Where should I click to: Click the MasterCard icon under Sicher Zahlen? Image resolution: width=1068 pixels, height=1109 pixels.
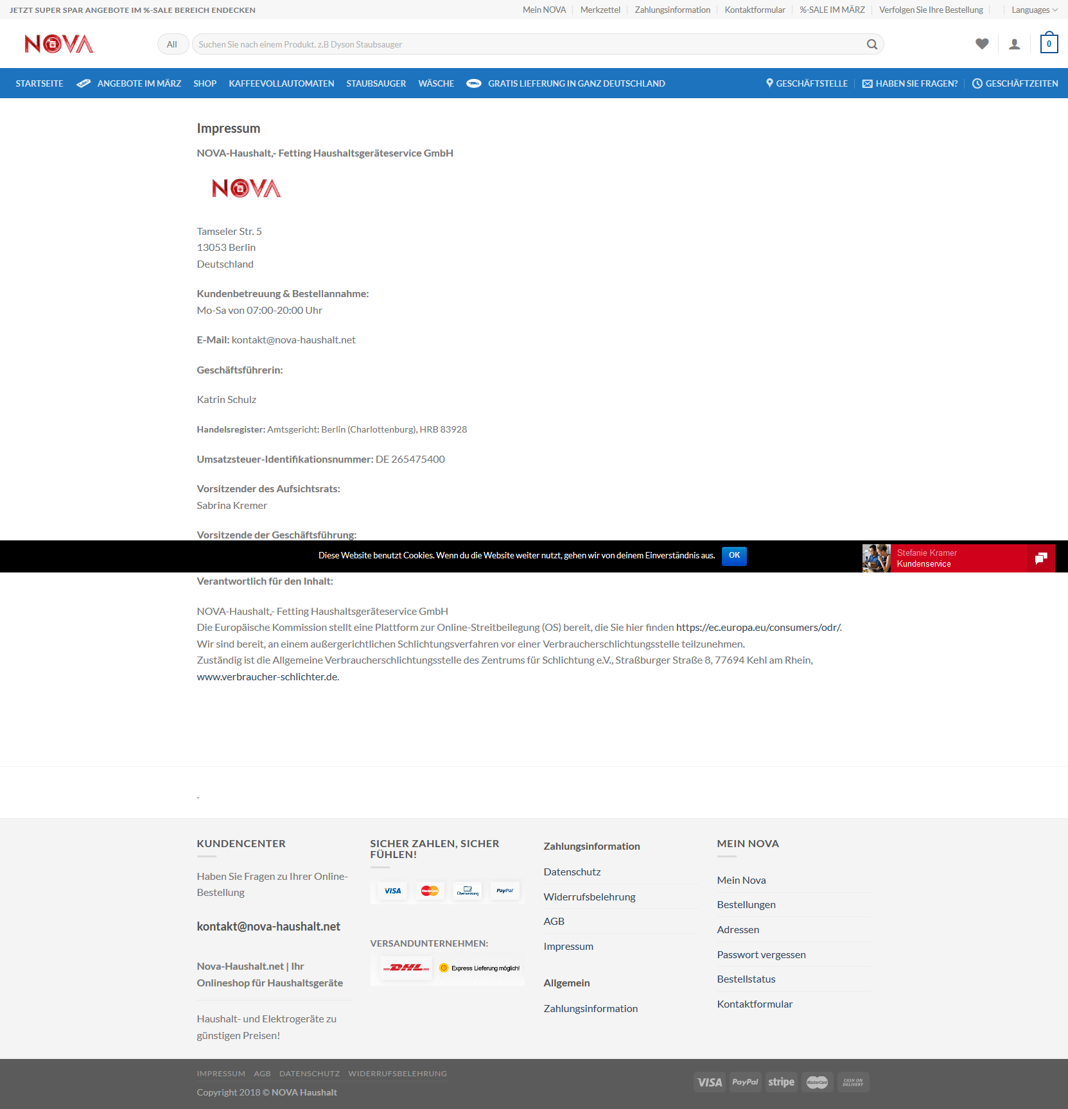pyautogui.click(x=430, y=891)
